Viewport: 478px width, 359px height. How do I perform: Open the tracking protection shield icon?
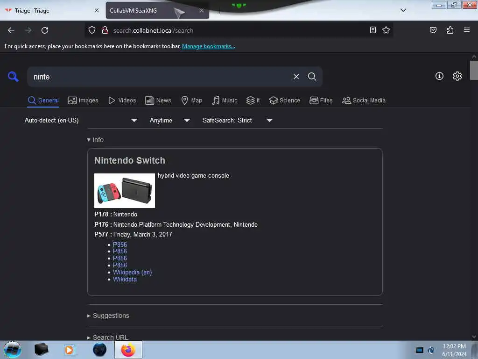92,30
